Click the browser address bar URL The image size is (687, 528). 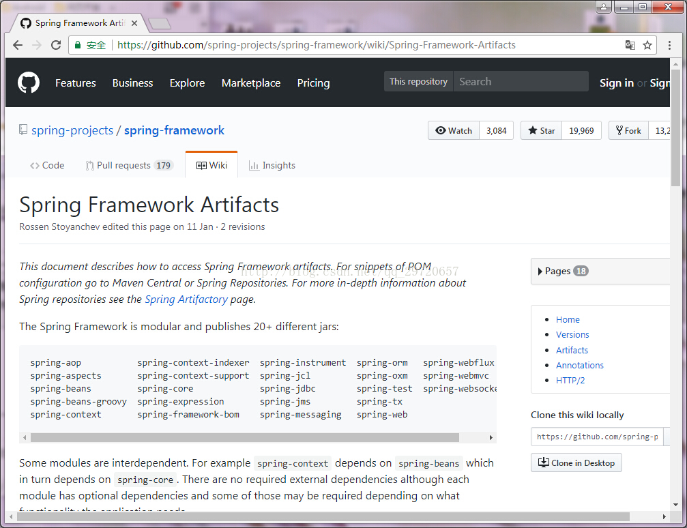317,45
